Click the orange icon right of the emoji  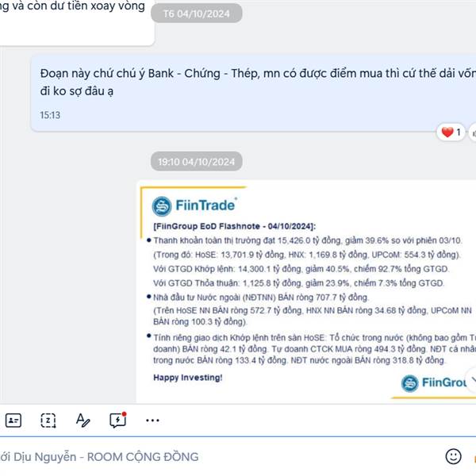tap(474, 457)
